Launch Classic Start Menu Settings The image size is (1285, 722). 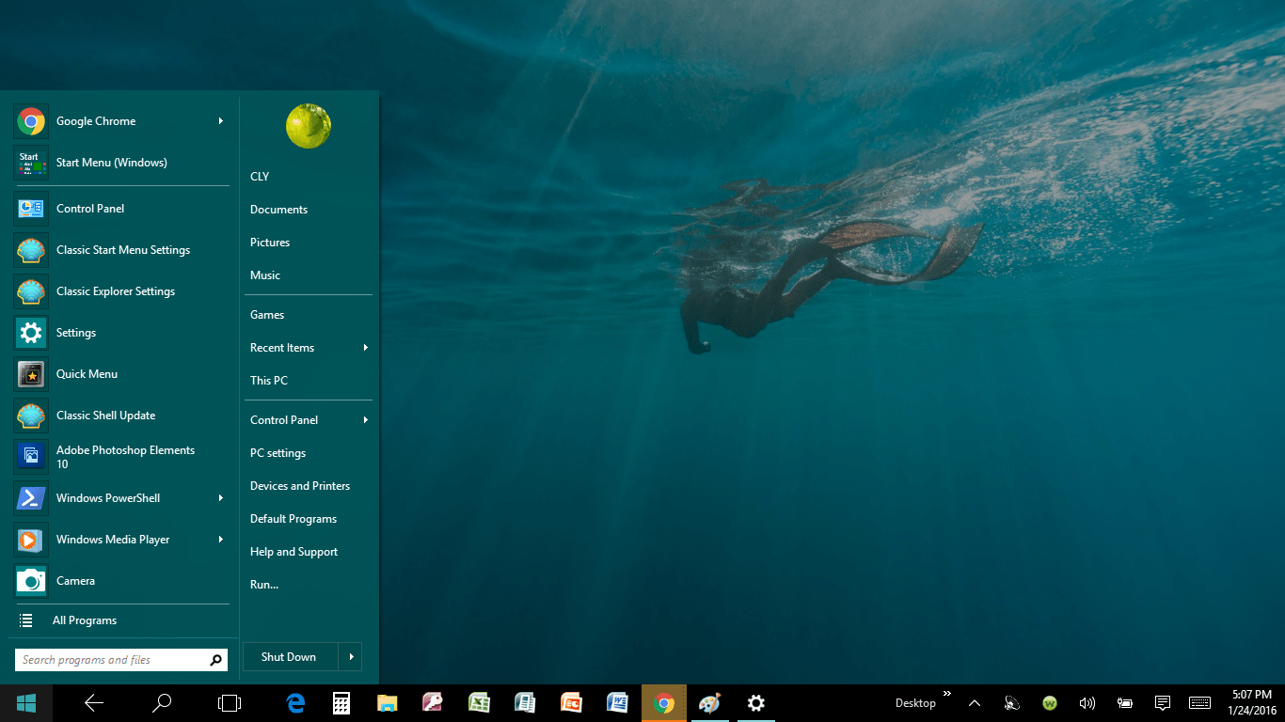[x=121, y=250]
